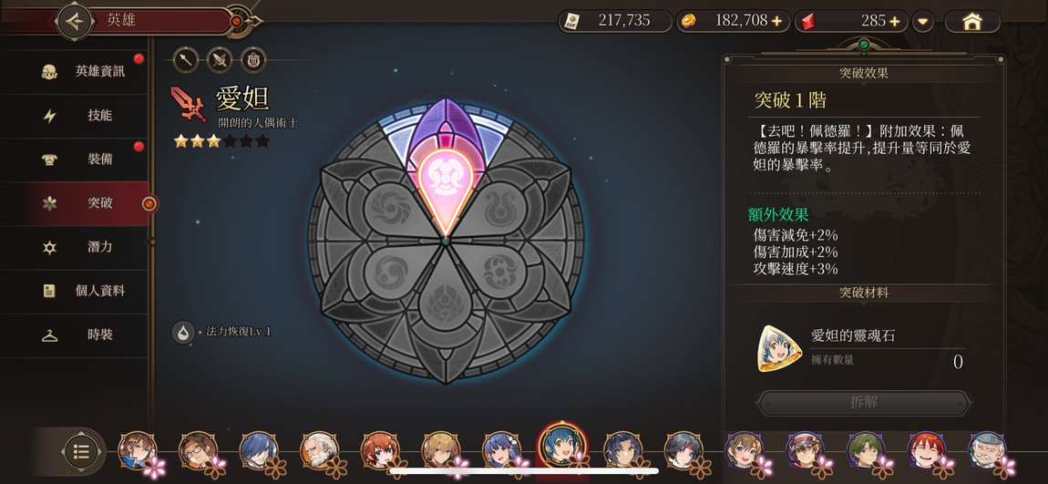Add red gems with plus button
The width and height of the screenshot is (1048, 484).
click(896, 21)
